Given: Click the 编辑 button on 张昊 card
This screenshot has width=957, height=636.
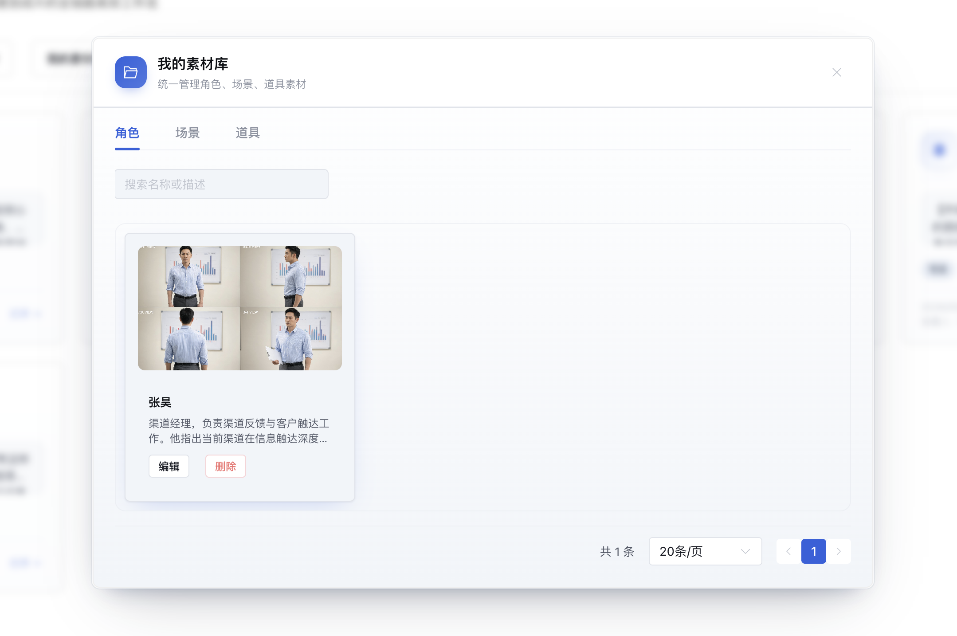Looking at the screenshot, I should (x=169, y=466).
